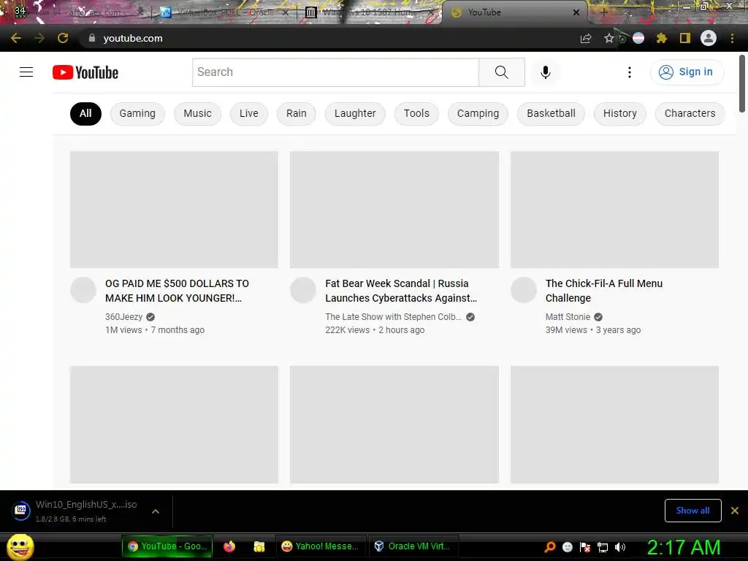Go back with the browser back arrow
This screenshot has height=561, width=748.
point(16,38)
